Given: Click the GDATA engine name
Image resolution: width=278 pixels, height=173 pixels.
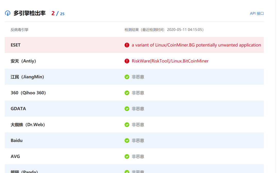Looking at the screenshot, I should [18, 108].
